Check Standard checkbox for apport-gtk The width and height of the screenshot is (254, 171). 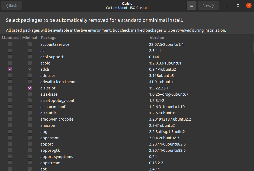pyautogui.click(x=10, y=150)
